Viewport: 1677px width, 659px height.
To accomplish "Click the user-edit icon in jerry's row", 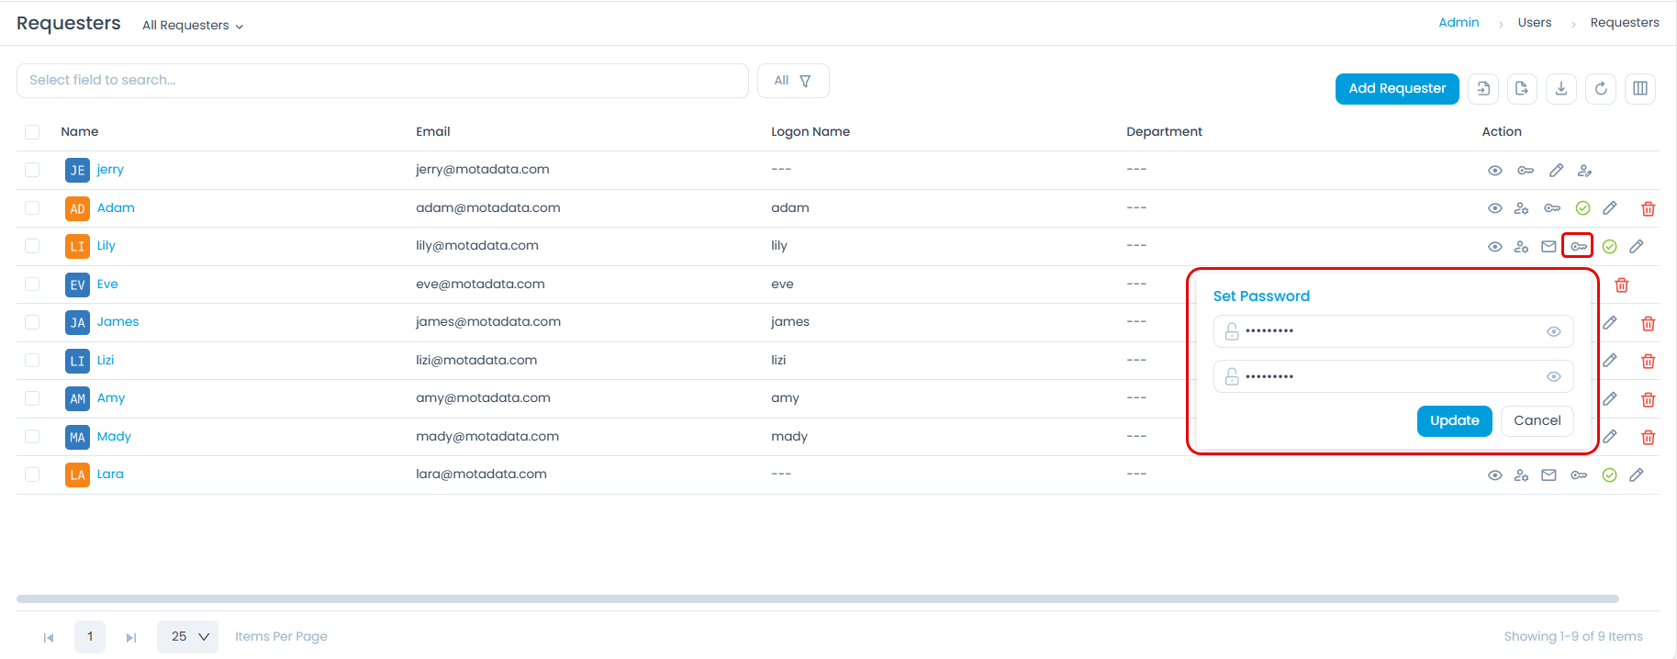I will [x=1585, y=171].
